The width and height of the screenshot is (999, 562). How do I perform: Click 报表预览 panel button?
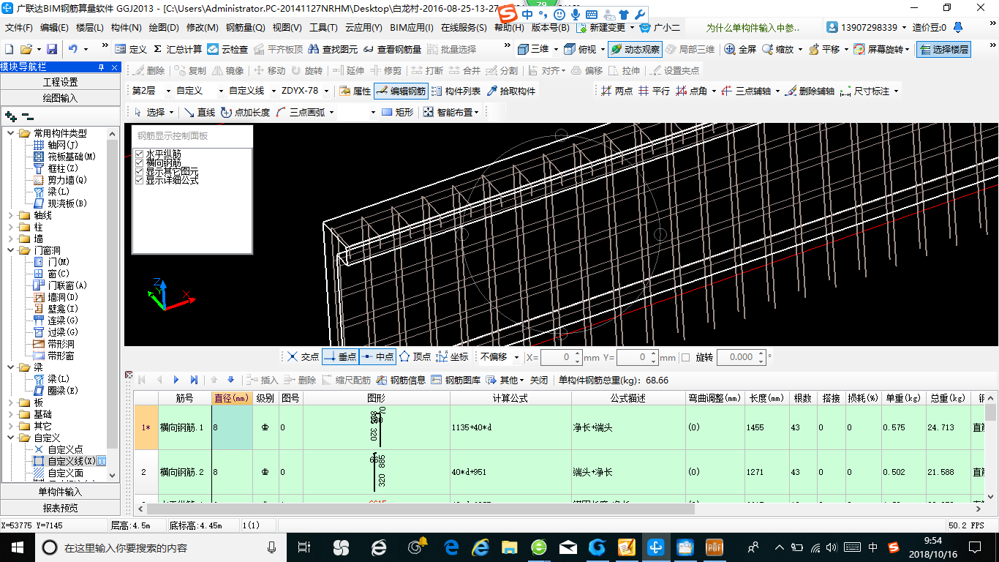(x=60, y=508)
